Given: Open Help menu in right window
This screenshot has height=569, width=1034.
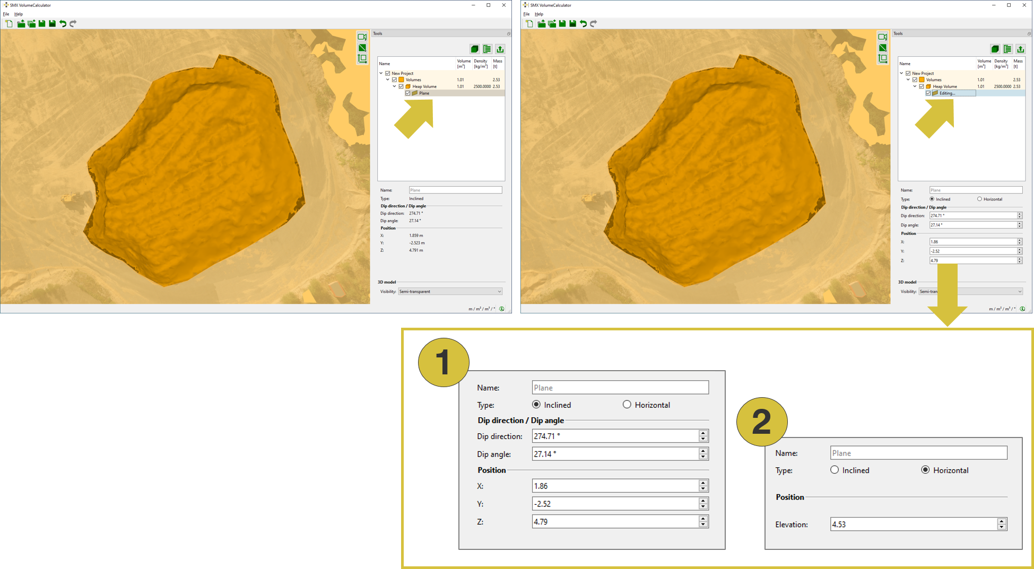Looking at the screenshot, I should (539, 14).
